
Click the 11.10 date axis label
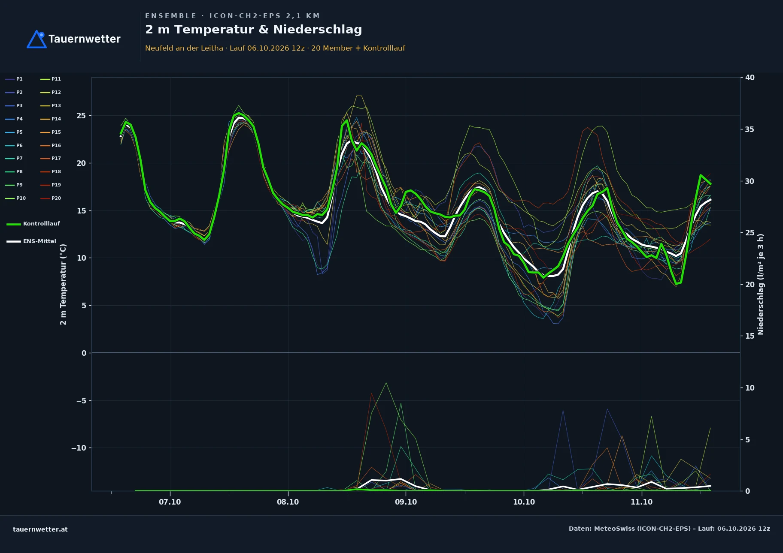642,502
